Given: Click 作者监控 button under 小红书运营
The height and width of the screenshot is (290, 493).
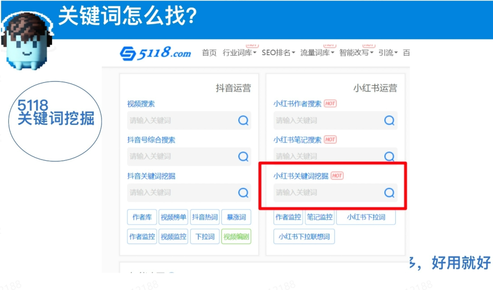Looking at the screenshot, I should (288, 217).
